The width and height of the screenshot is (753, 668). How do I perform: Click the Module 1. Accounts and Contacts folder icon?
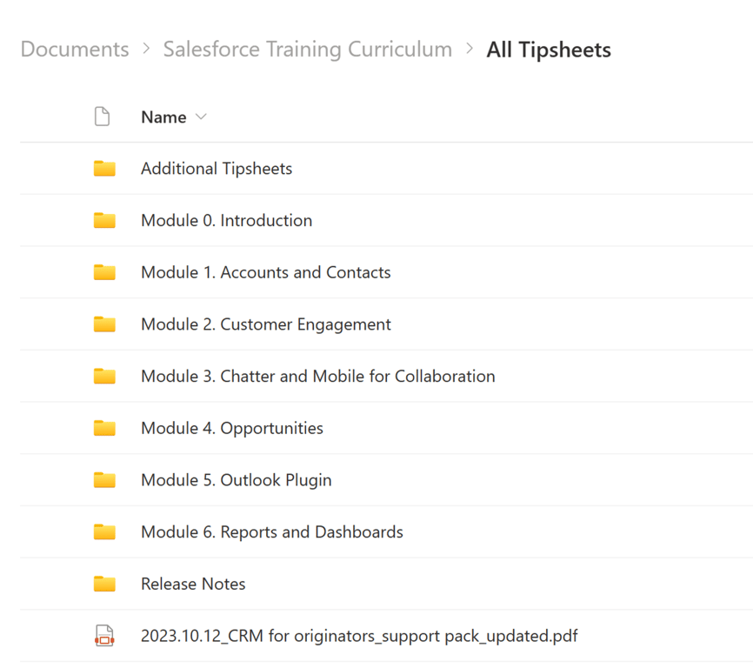click(x=104, y=272)
